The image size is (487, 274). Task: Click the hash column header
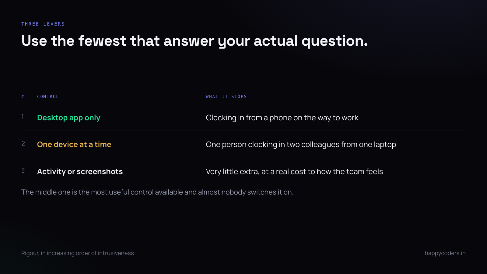23,97
